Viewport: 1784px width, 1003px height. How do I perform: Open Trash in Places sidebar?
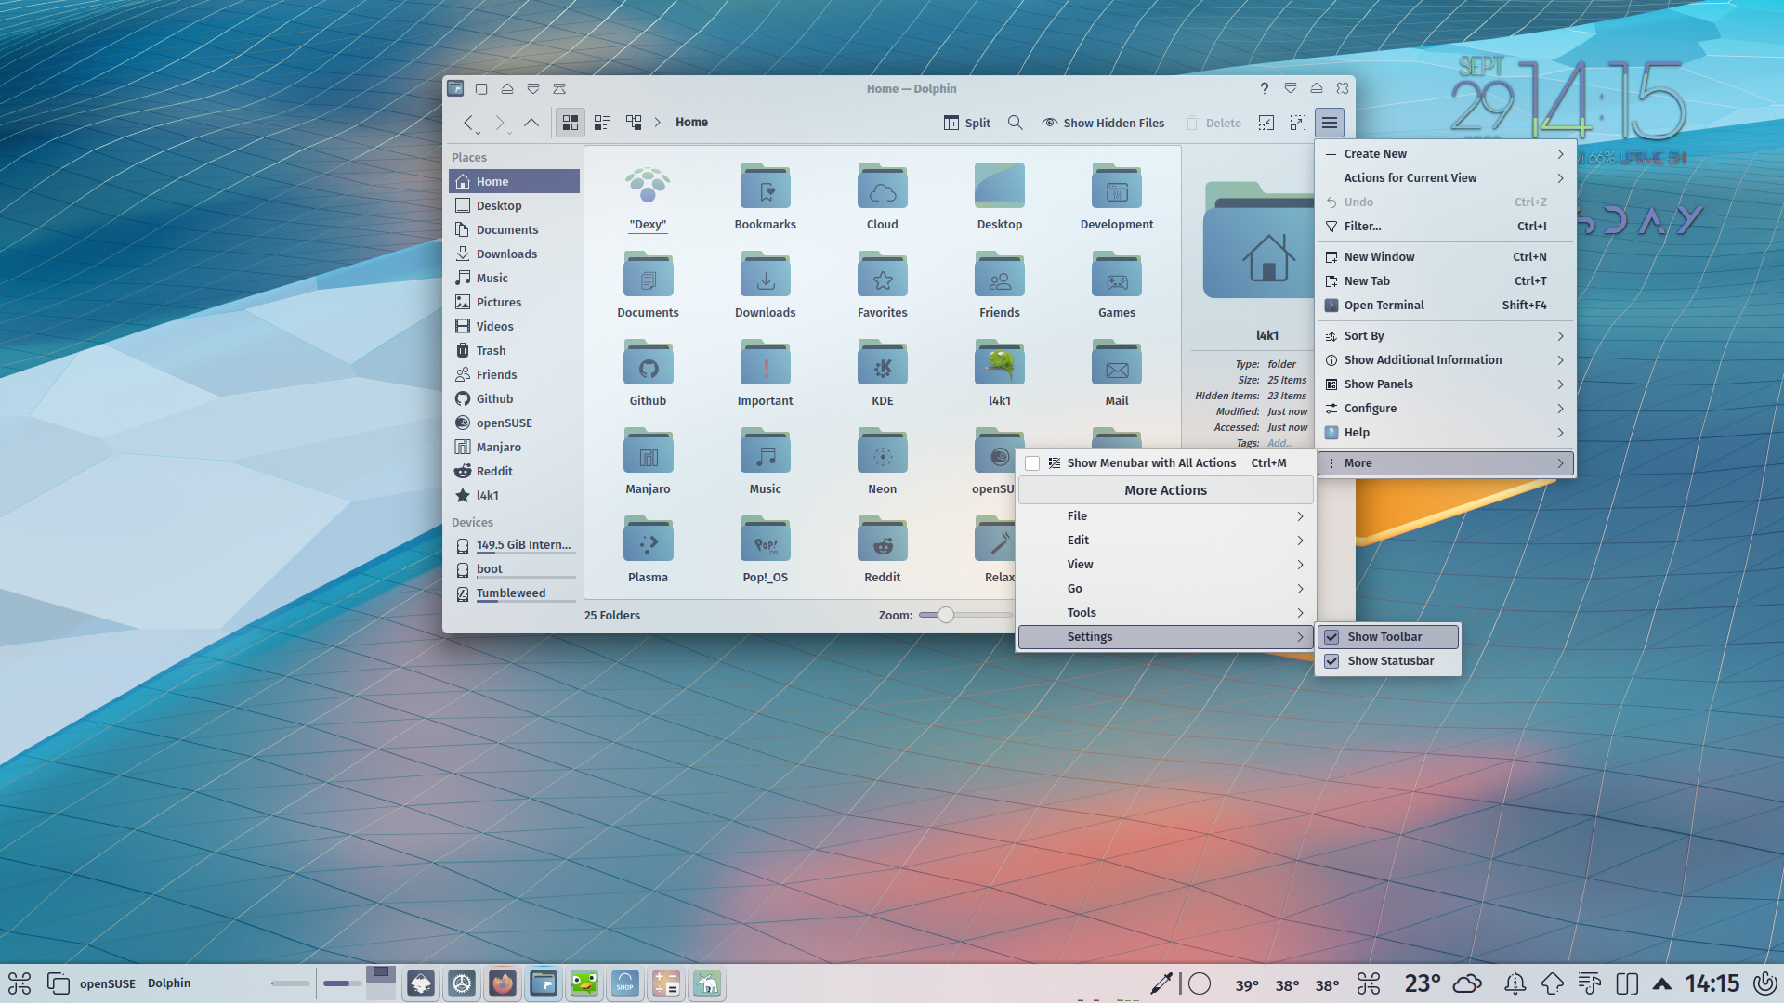[x=514, y=351]
